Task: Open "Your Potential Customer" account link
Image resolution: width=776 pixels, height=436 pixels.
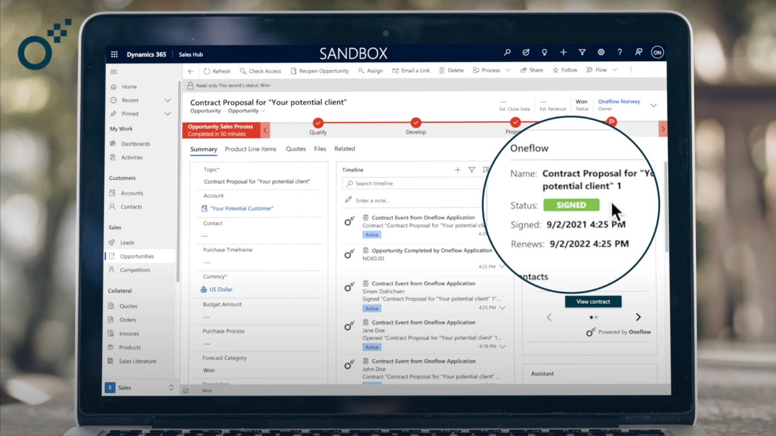Action: pos(242,208)
